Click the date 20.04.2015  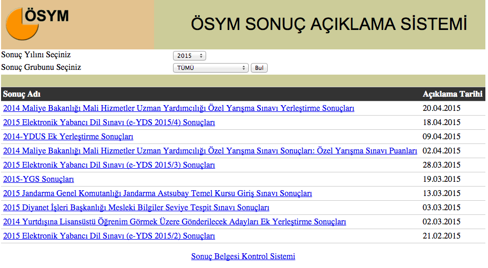tap(441, 108)
